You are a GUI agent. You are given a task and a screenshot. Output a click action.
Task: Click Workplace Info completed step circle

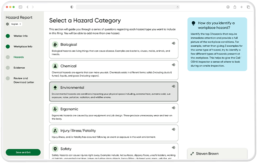8,46
